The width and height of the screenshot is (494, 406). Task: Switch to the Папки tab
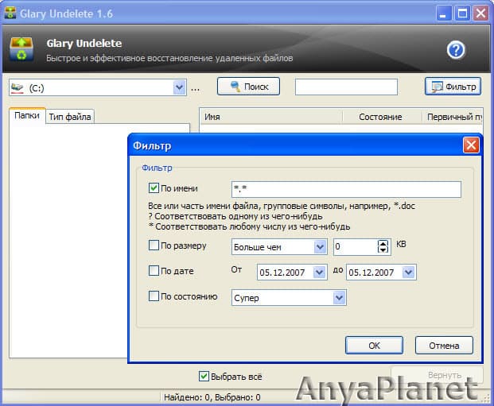pyautogui.click(x=27, y=115)
